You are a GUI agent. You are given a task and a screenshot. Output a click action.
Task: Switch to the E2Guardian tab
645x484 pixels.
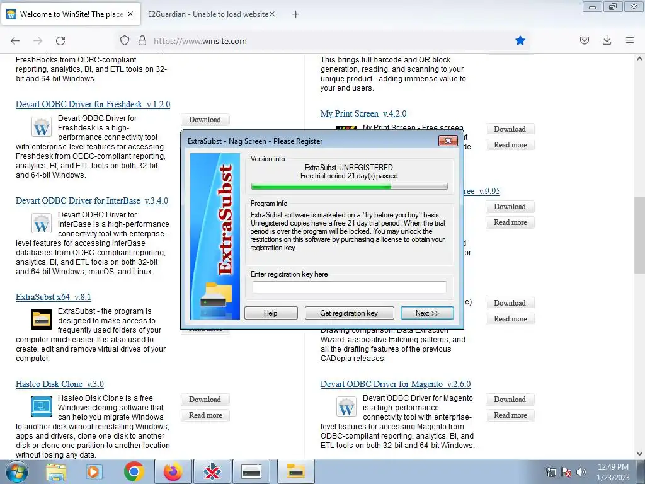(x=208, y=14)
